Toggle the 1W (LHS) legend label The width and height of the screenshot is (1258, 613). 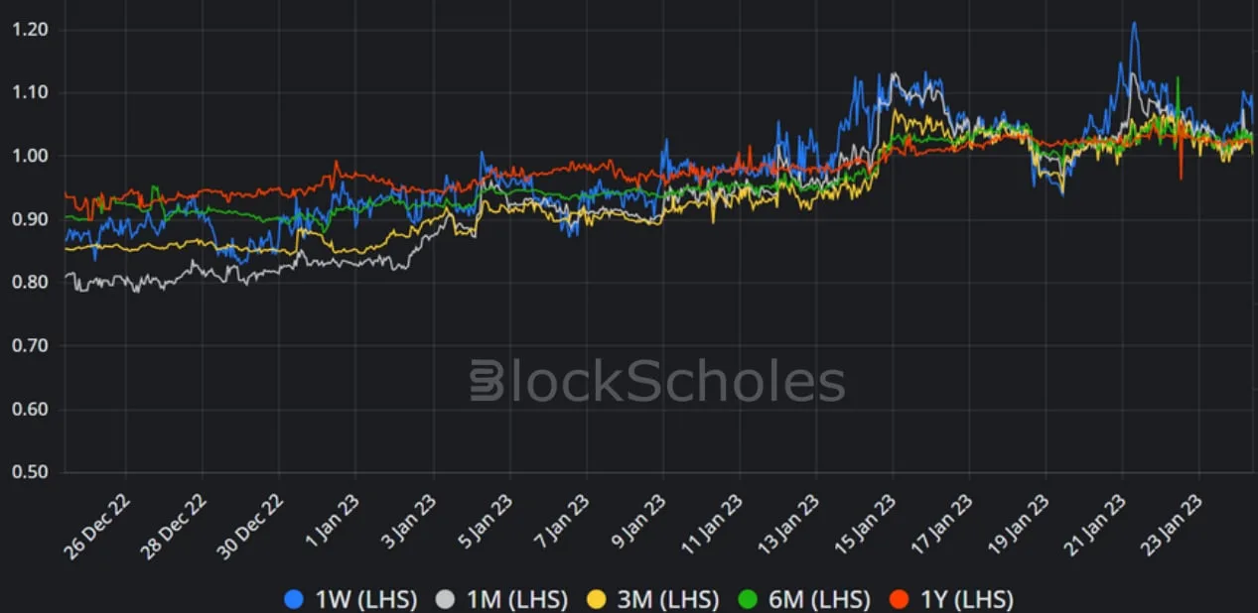365,599
